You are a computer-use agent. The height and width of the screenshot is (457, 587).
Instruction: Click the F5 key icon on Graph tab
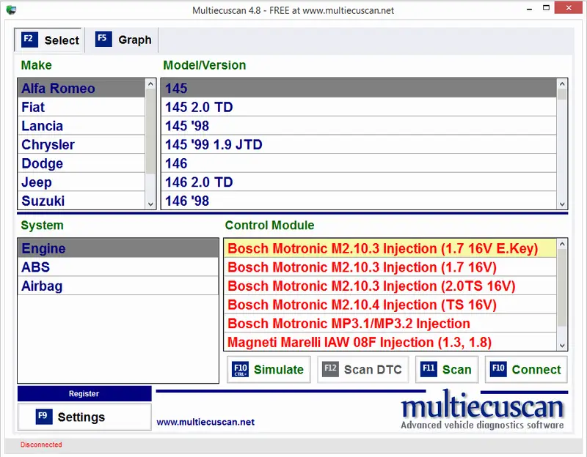pos(103,39)
